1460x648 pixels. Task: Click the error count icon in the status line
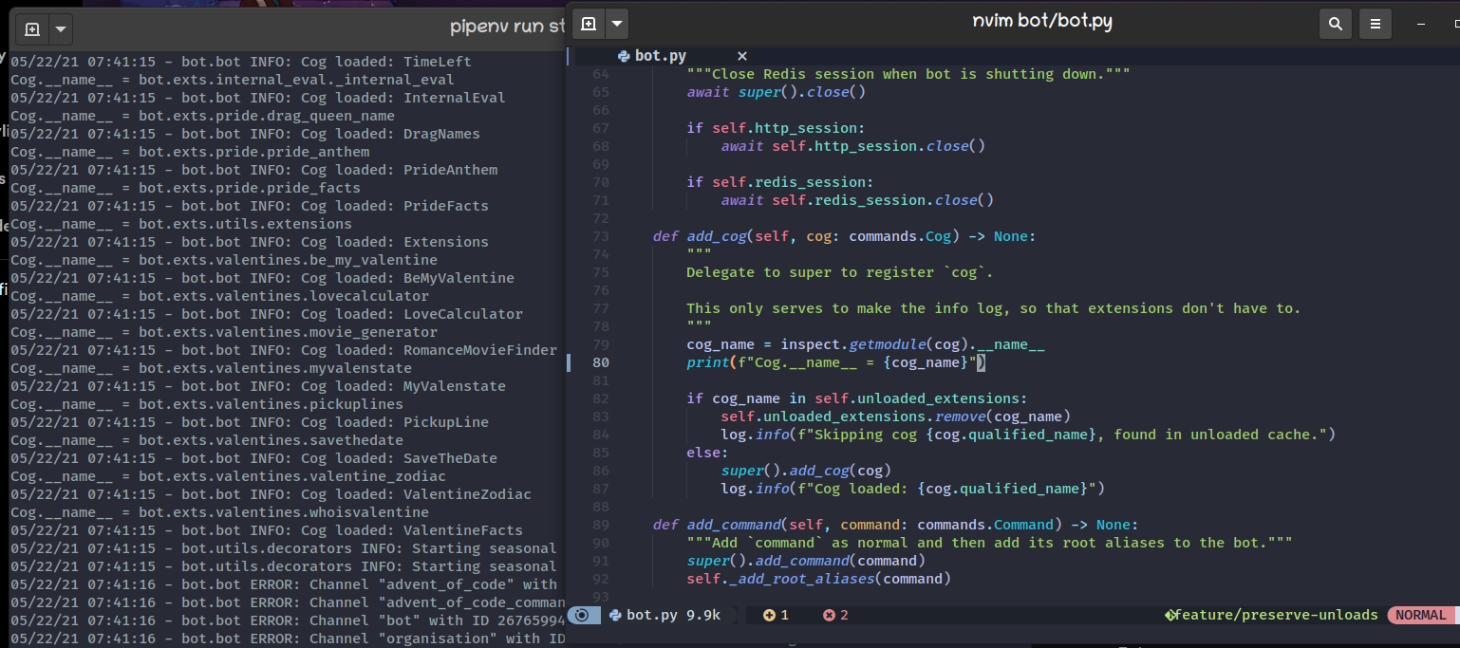click(x=829, y=615)
